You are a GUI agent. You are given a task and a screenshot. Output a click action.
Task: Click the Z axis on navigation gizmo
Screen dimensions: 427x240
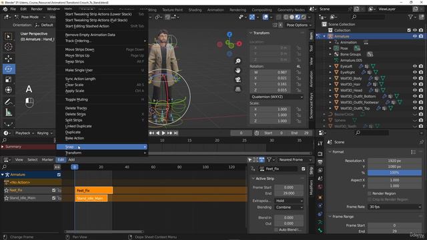click(230, 34)
